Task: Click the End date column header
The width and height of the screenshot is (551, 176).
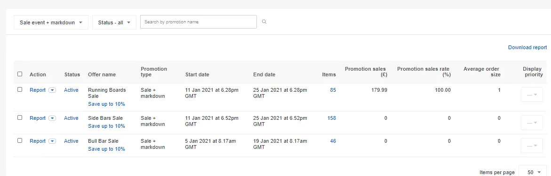Action: (264, 74)
